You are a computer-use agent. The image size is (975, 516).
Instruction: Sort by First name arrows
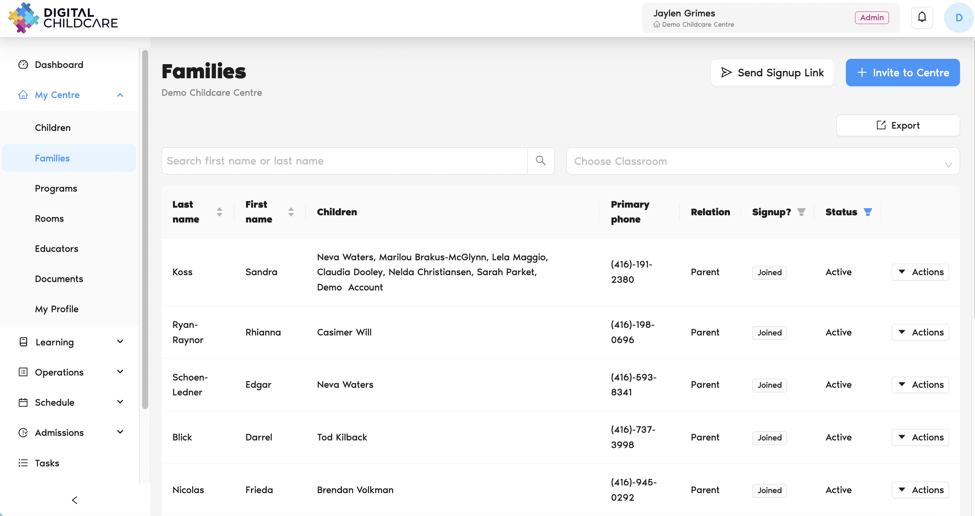(291, 212)
